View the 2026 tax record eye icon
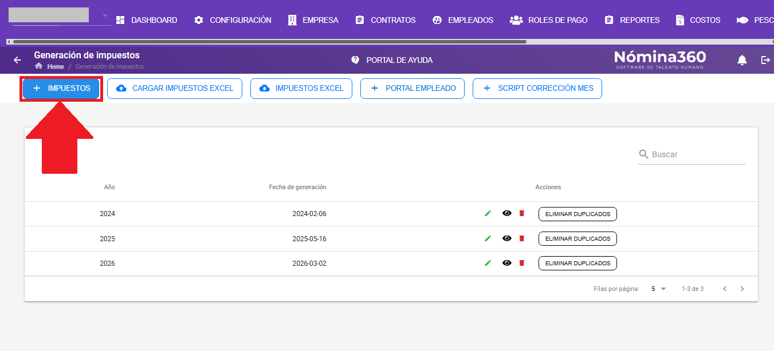The image size is (774, 351). tap(507, 263)
